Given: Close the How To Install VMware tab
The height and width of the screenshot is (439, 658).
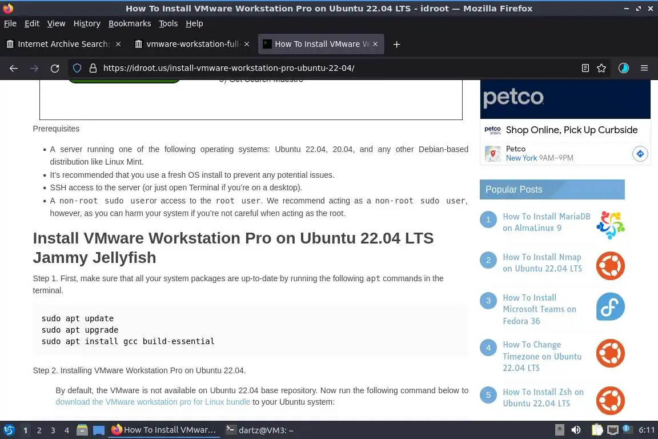Looking at the screenshot, I should click(x=375, y=44).
